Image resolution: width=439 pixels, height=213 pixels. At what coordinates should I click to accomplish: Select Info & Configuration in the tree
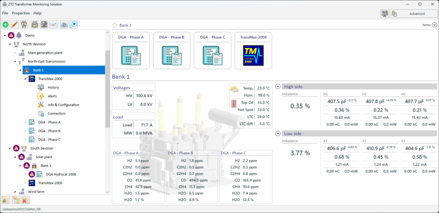[x=63, y=105]
